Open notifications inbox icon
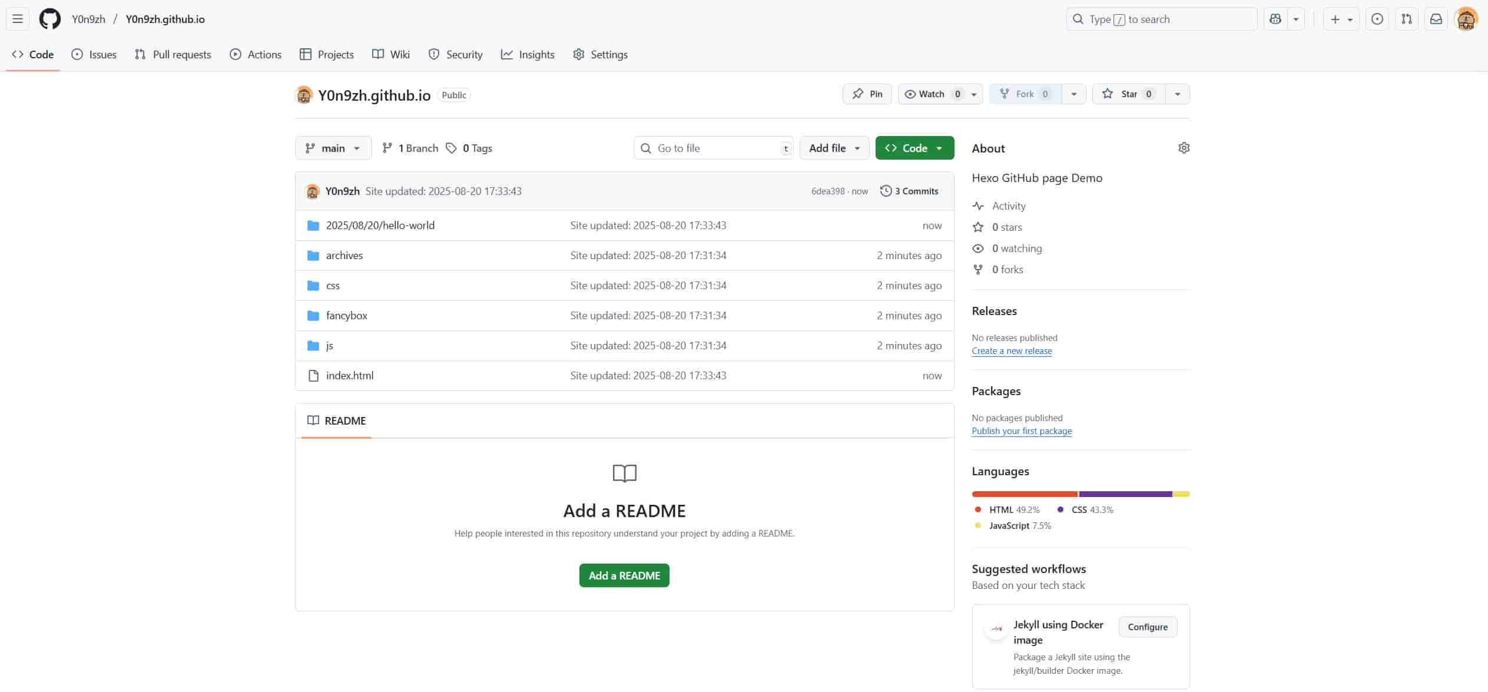 pos(1436,19)
